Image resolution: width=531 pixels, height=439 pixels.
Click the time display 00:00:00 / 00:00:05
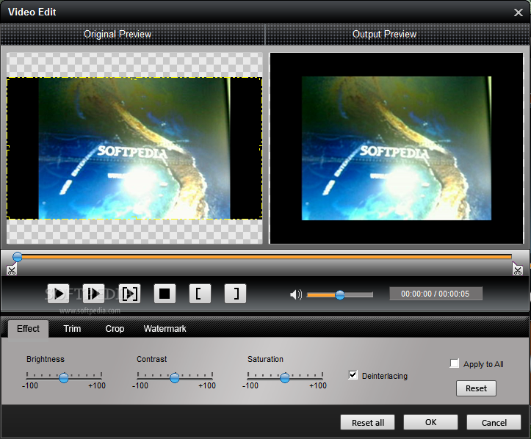(436, 294)
